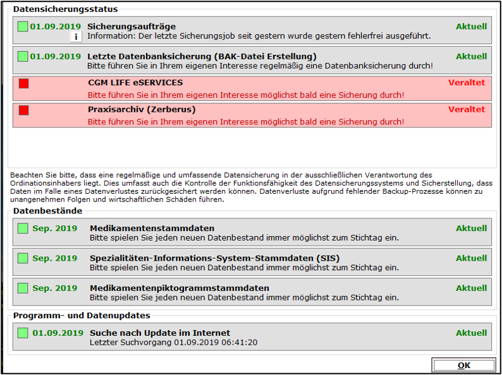Click the Stichtag hint under Medikamentenpiktogrammstammdaten
This screenshot has height=375, width=502.
tap(244, 298)
